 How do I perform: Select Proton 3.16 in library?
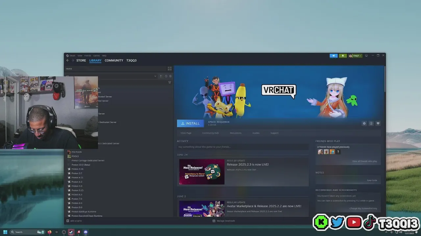(77, 169)
